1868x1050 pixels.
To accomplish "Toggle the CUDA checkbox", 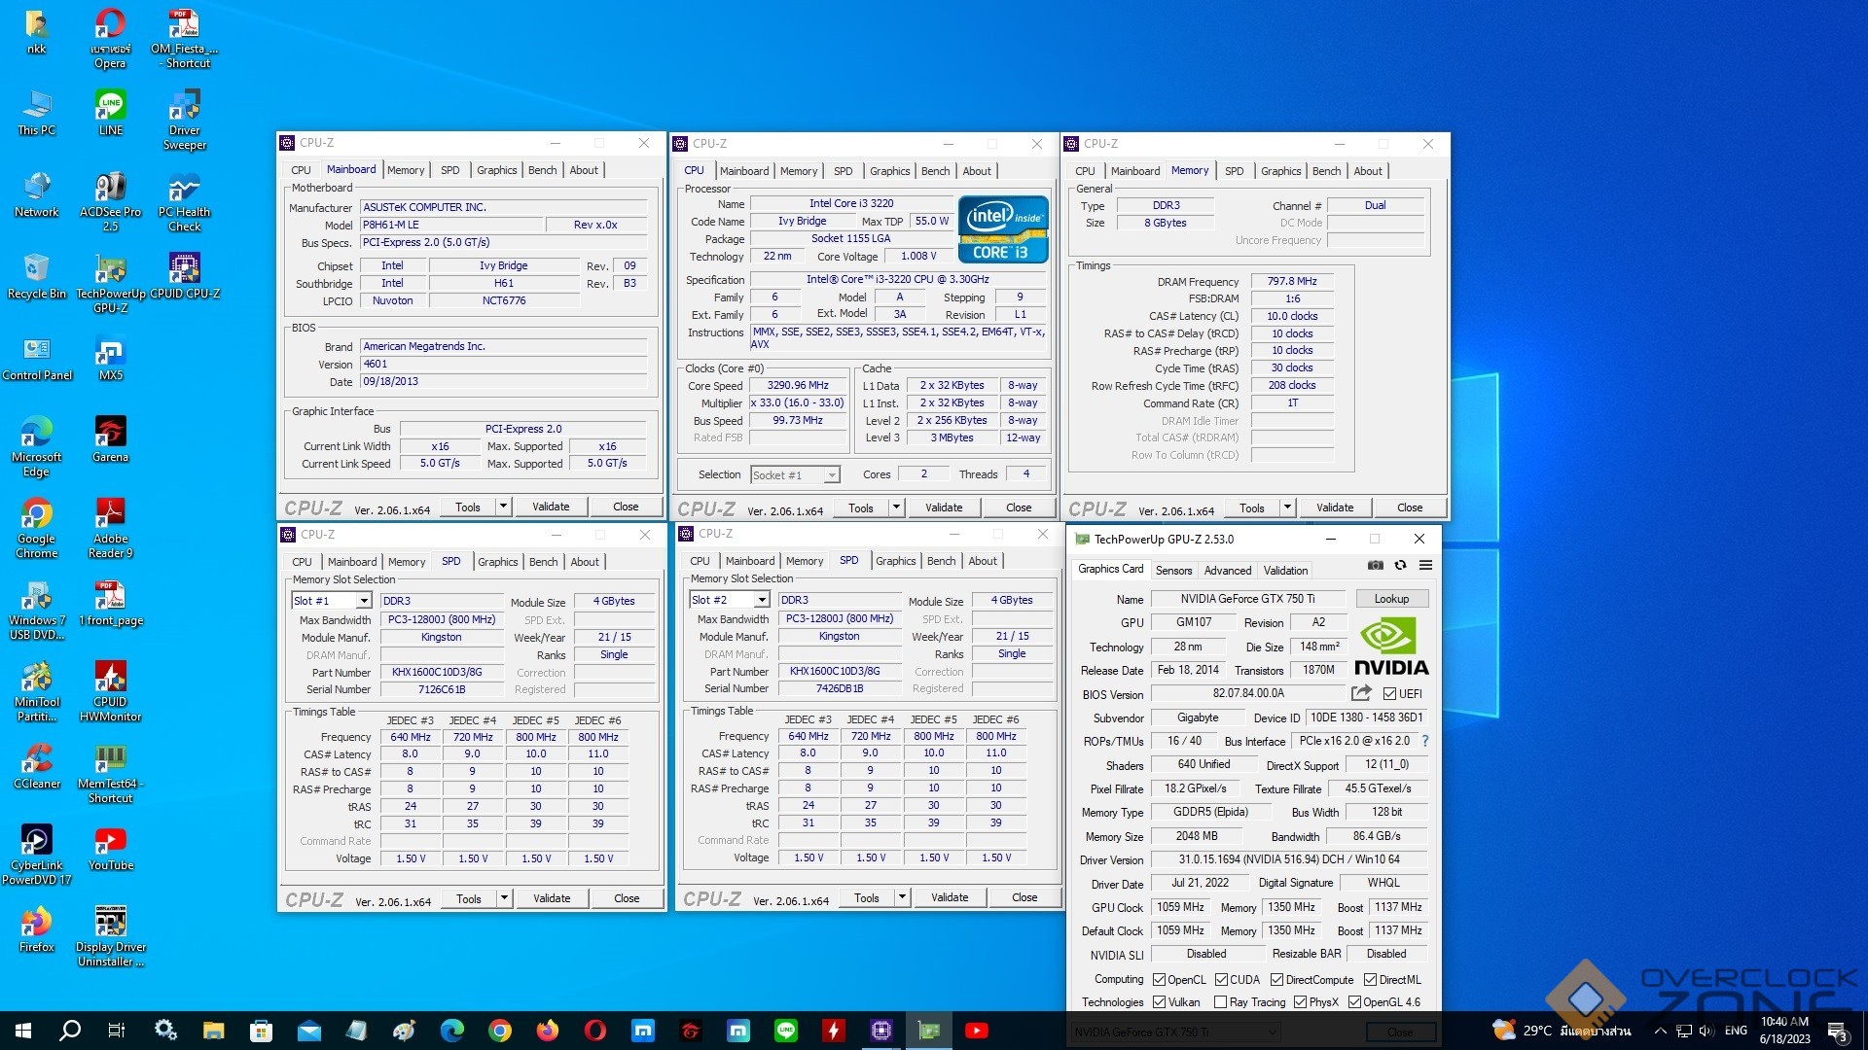I will (x=1221, y=980).
